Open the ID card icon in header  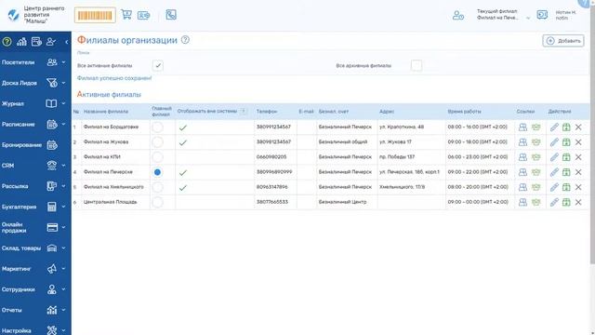144,15
